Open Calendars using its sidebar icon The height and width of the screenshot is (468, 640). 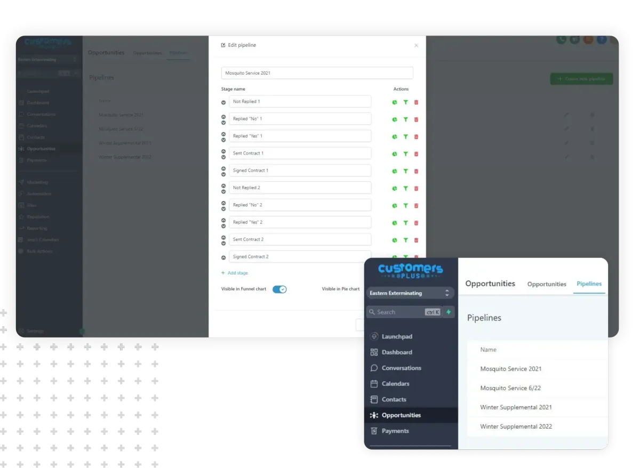375,383
